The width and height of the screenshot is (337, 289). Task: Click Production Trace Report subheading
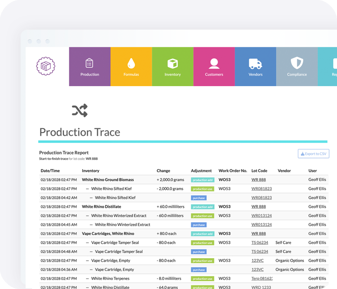64,152
